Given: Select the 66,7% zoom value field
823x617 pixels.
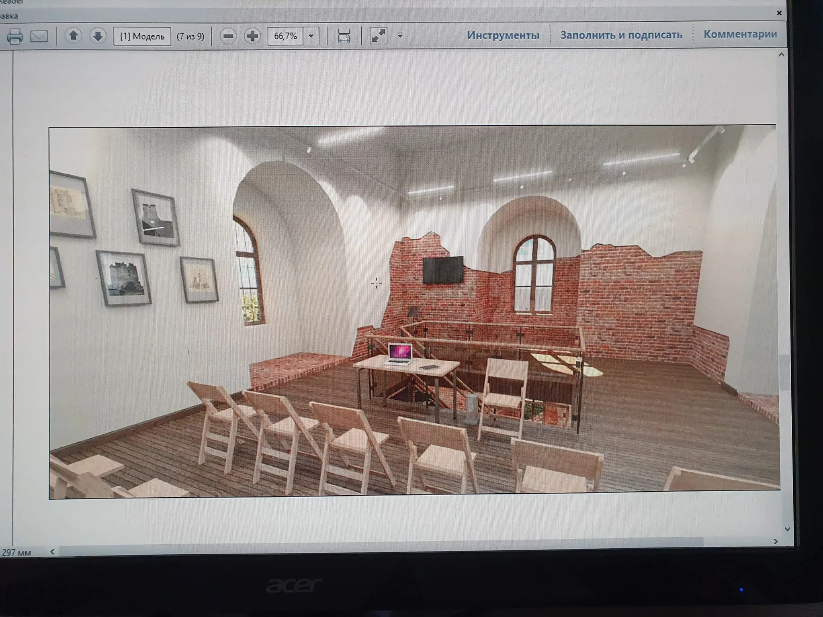Looking at the screenshot, I should (x=286, y=36).
